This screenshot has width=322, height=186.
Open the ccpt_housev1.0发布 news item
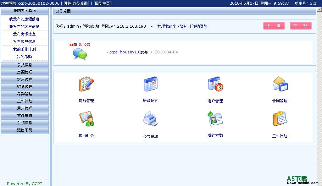(x=129, y=52)
